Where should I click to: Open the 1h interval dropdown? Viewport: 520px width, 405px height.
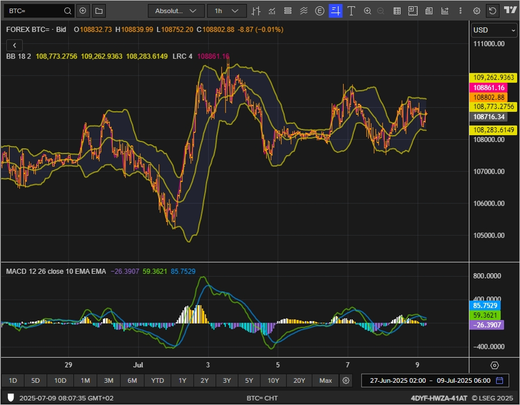(227, 11)
